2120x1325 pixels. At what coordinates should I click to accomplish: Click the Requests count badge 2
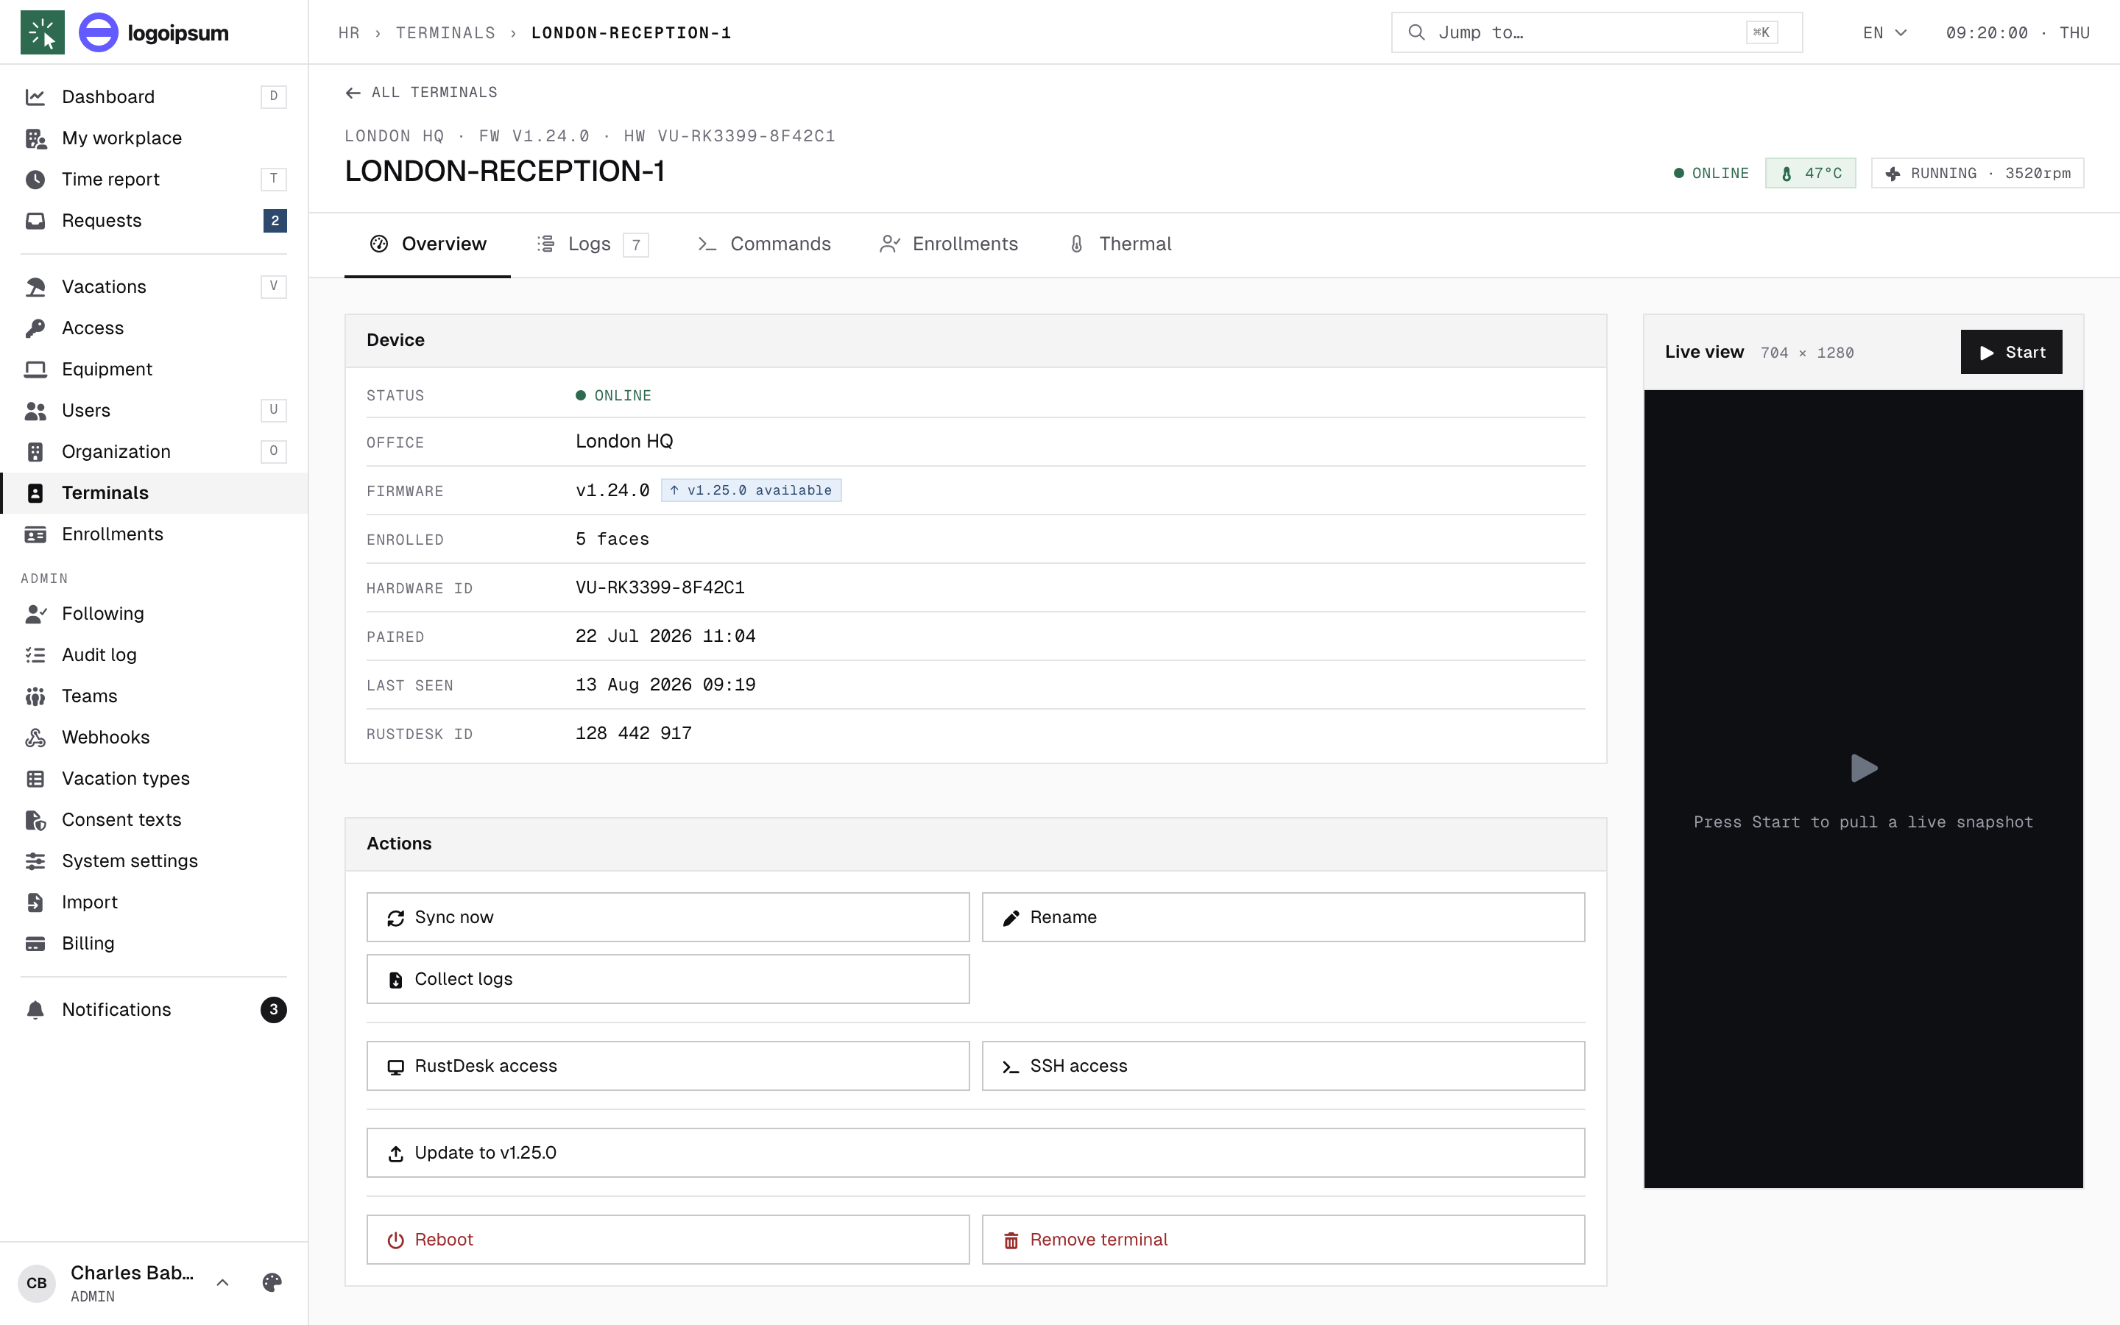274,220
